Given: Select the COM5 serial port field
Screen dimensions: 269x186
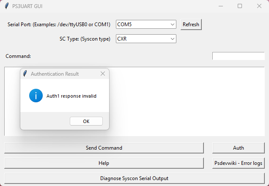Looking at the screenshot, I should [142, 25].
